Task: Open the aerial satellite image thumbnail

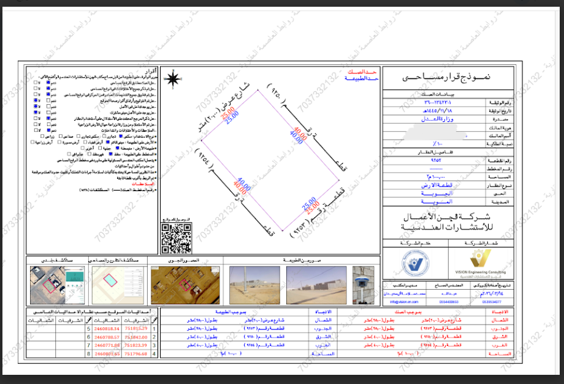Action: coord(185,285)
